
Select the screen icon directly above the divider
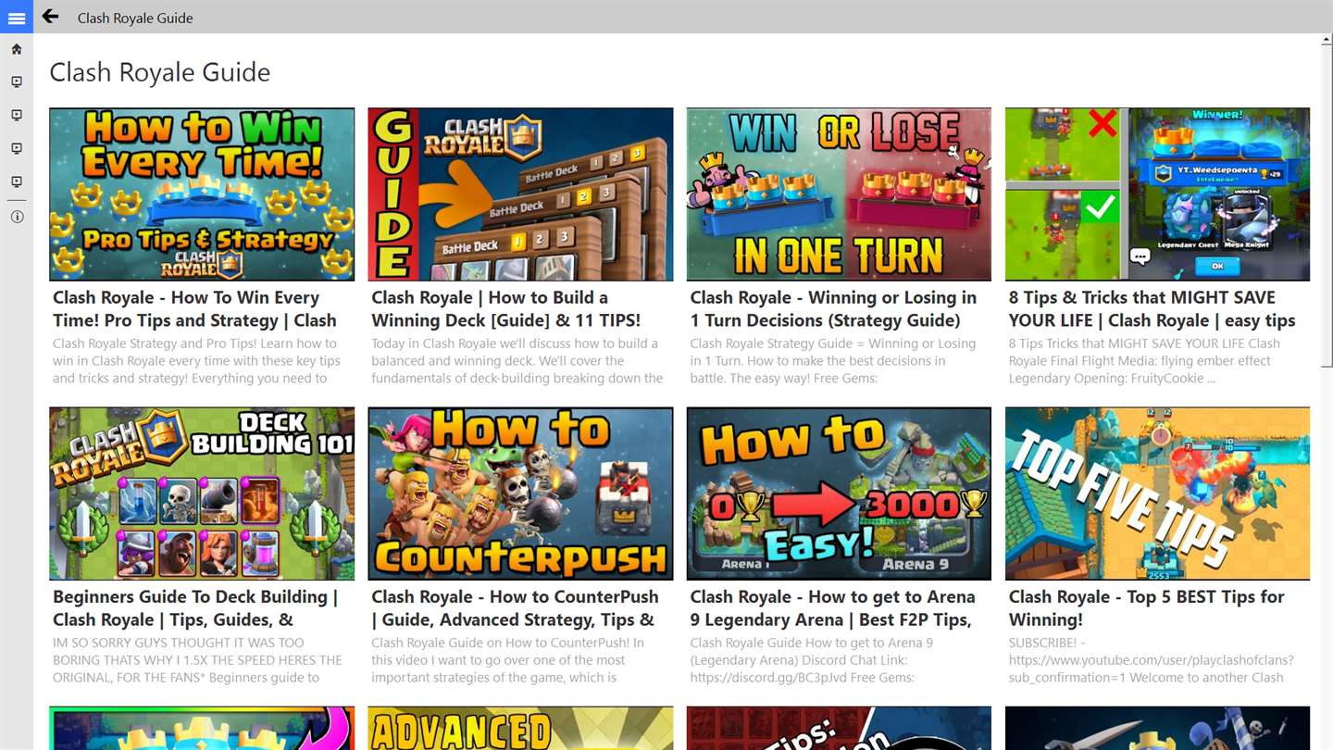[x=17, y=182]
